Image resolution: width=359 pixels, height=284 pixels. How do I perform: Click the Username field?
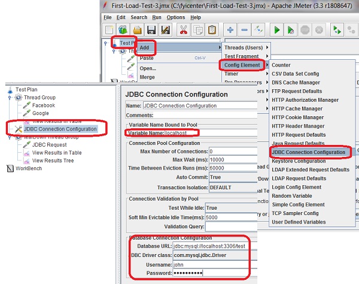click(215, 265)
